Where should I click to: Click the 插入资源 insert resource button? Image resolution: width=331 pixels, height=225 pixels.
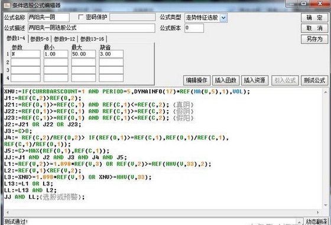255,80
